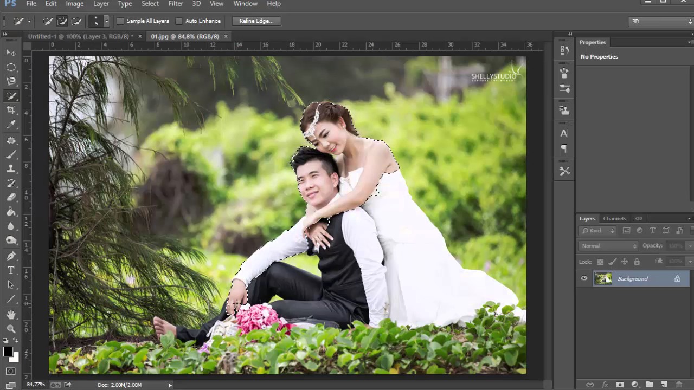Open the layer blend mode Normal dropdown
694x390 pixels.
pyautogui.click(x=608, y=246)
